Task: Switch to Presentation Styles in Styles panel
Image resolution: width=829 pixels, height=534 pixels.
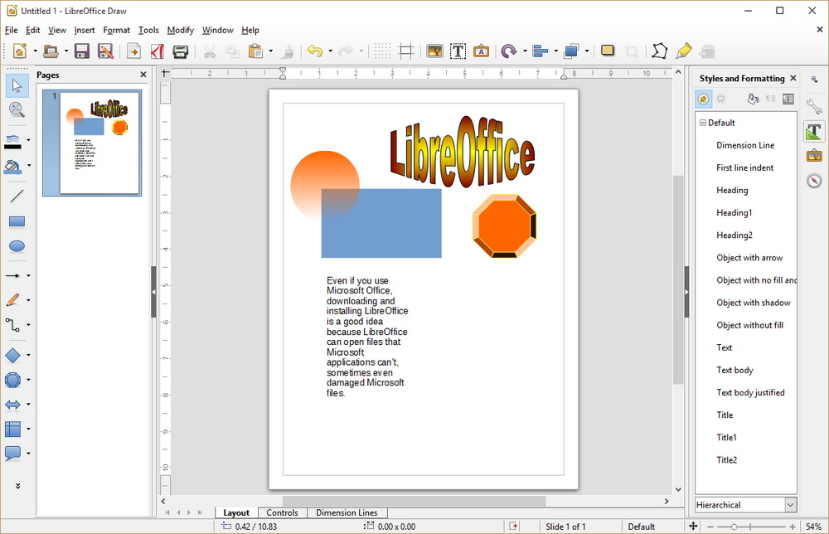Action: (x=723, y=99)
